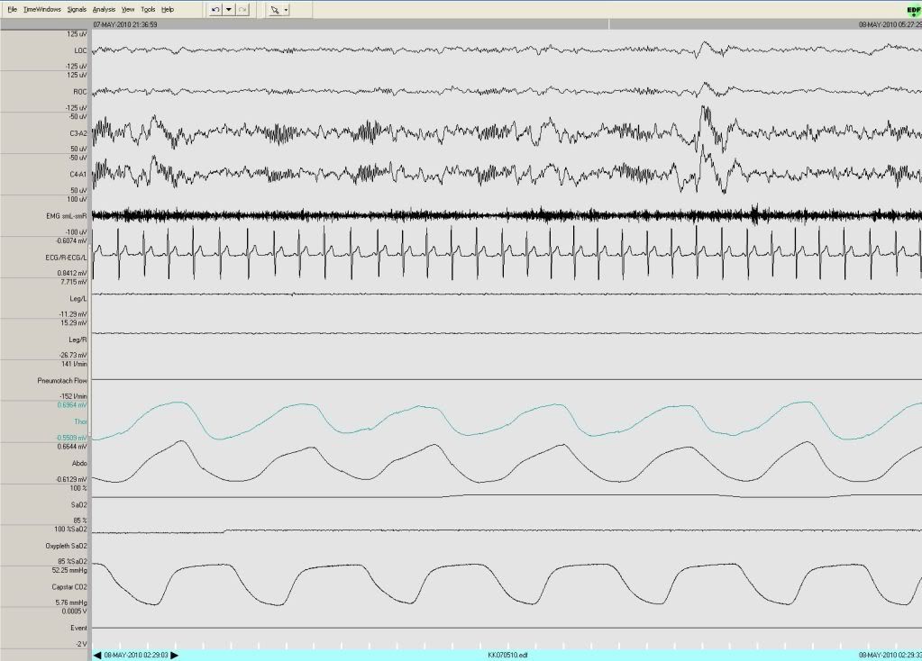Screen dimensions: 922x661
Task: Expand the undo history dropdown arrow
Action: (x=229, y=10)
